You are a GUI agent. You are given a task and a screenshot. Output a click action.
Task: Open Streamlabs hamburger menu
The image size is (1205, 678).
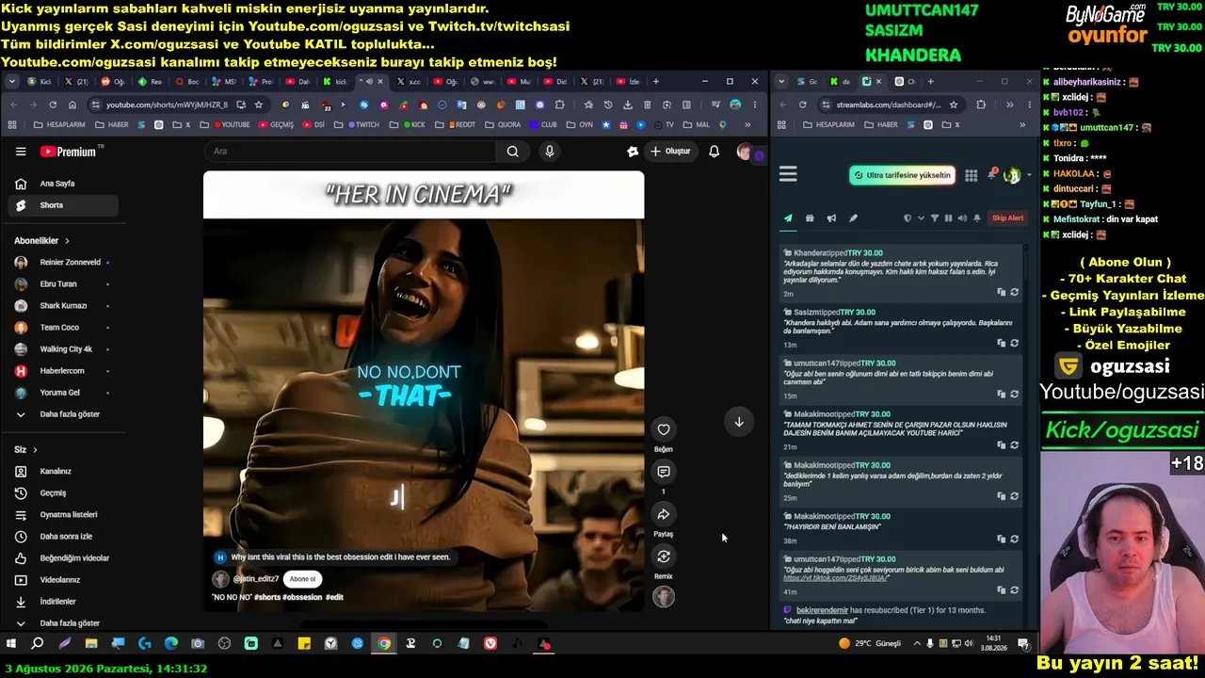pos(788,174)
